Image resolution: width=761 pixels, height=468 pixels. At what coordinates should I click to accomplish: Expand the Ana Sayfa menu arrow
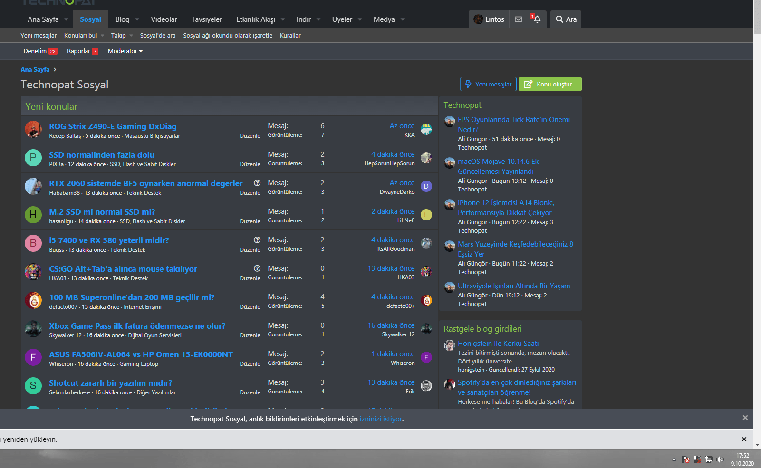[66, 19]
